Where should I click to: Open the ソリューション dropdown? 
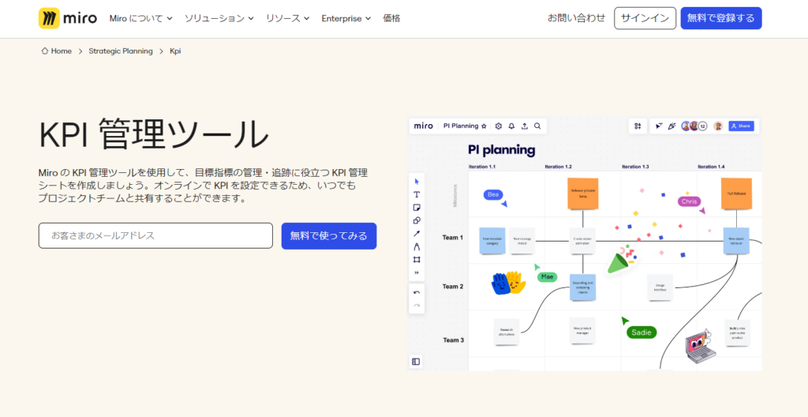[219, 18]
